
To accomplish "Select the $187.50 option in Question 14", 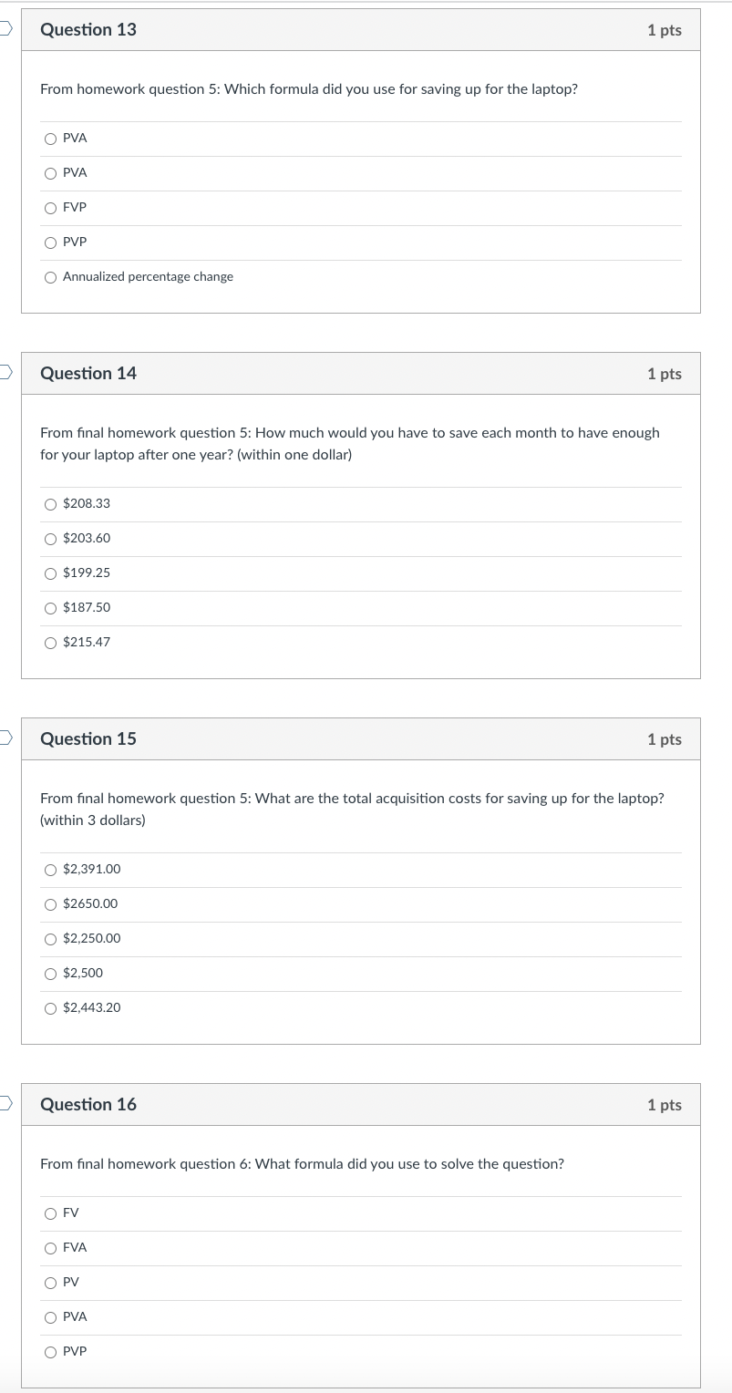I will pyautogui.click(x=50, y=607).
